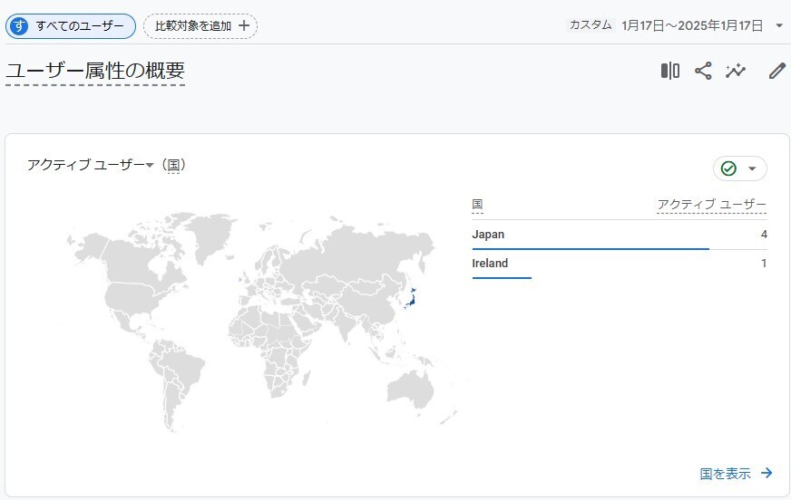Click the 国 column header
Screen dimensions: 791x500
tap(477, 205)
